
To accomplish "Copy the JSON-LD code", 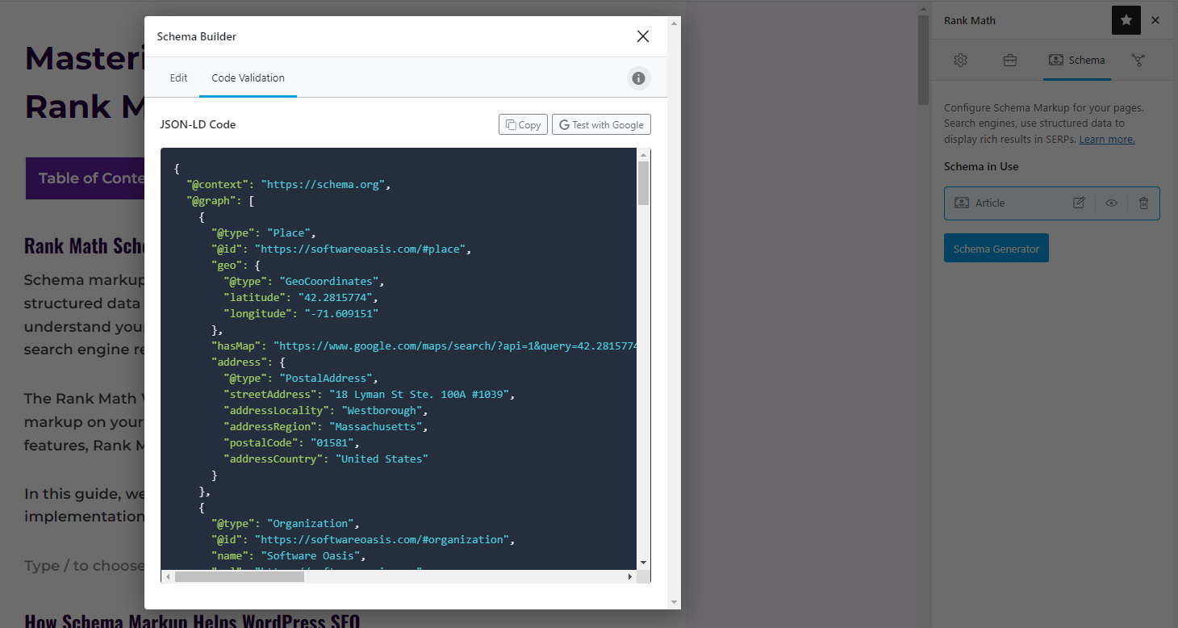I will 523,124.
